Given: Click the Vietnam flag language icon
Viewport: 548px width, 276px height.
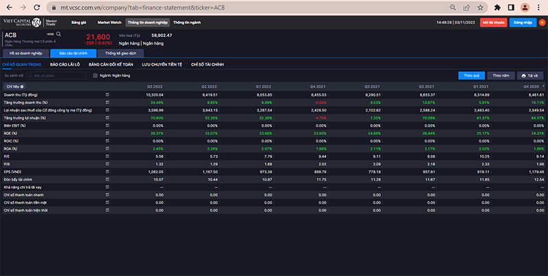Looking at the screenshot, I should coord(543,23).
